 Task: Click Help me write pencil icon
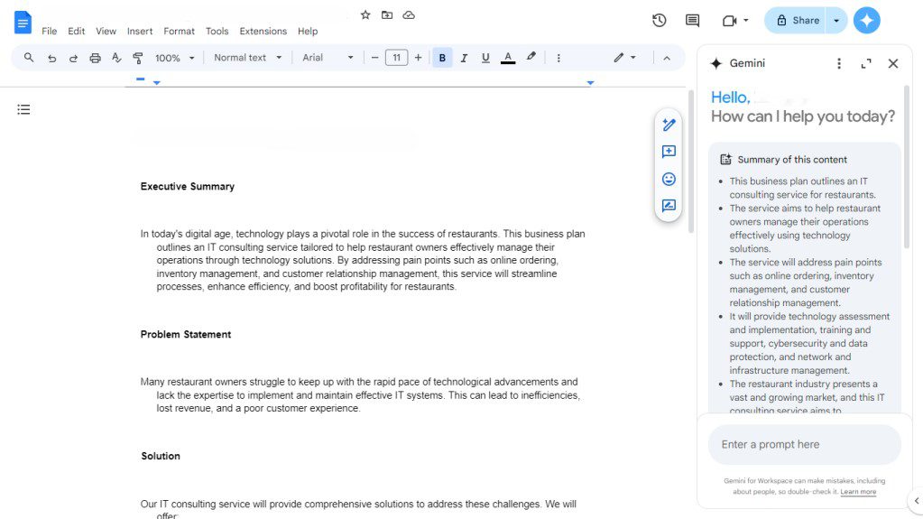point(669,125)
